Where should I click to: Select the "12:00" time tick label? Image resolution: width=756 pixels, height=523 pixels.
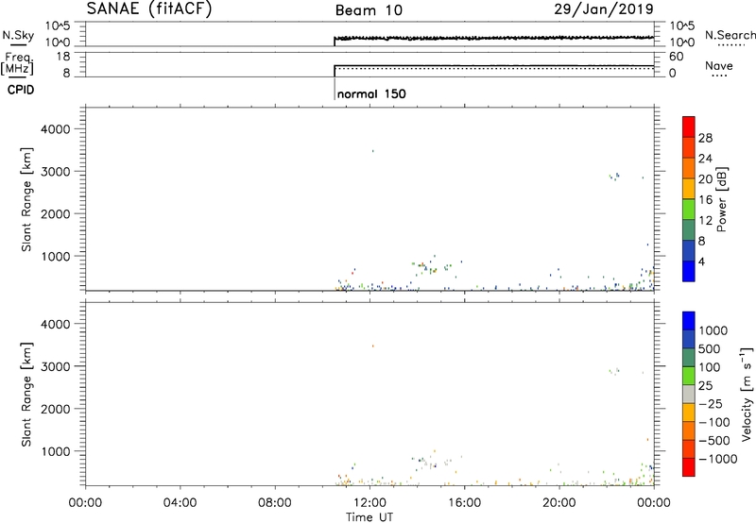(369, 503)
